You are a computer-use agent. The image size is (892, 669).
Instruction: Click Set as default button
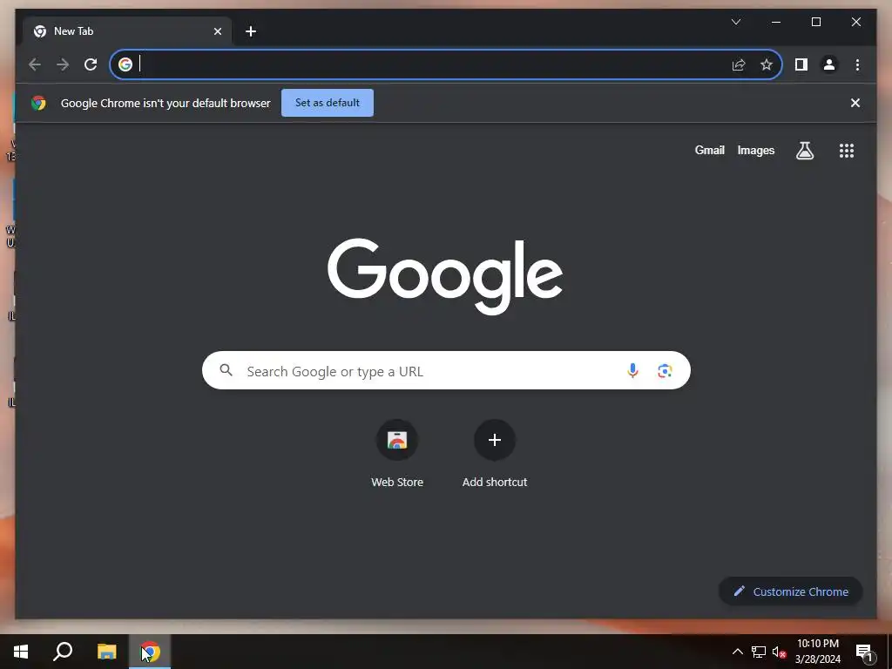[328, 103]
